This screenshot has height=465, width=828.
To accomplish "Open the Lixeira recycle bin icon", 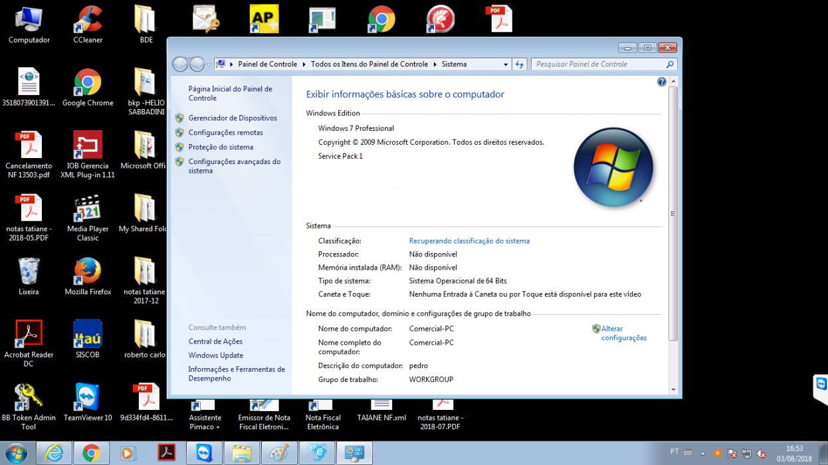I will (29, 277).
